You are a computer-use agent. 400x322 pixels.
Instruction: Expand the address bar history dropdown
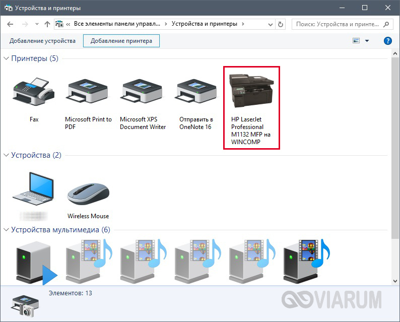pyautogui.click(x=269, y=24)
